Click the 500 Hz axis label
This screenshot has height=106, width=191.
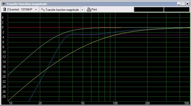[187, 103]
